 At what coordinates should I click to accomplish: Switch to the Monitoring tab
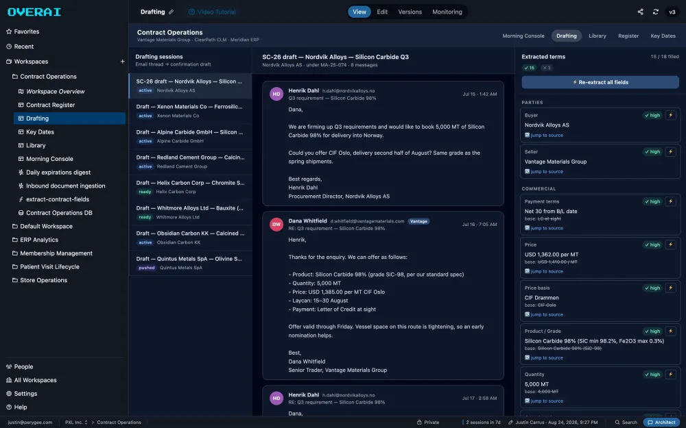(x=447, y=12)
